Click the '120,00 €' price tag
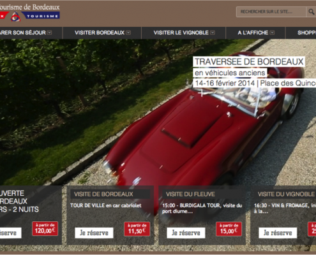This screenshot has height=255, width=316. pos(45,229)
